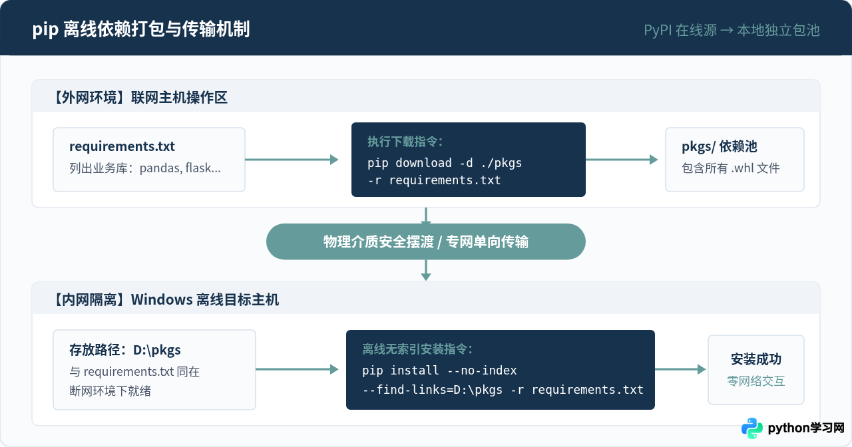852x447 pixels.
Task: Click the text '与 requirements.txt 同在'
Action: pyautogui.click(x=134, y=372)
